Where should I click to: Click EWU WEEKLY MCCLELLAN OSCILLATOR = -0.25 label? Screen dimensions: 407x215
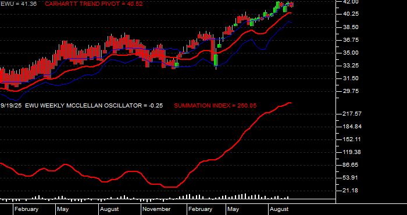94,106
